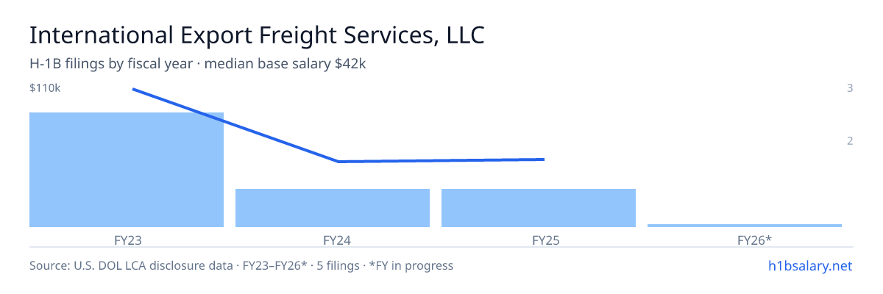Click the median base salary subtitle
Image resolution: width=883 pixels, height=294 pixels.
198,64
